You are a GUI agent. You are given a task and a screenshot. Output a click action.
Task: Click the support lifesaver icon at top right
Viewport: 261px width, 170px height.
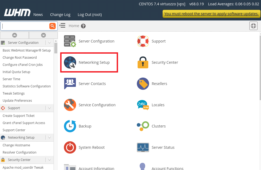click(253, 26)
